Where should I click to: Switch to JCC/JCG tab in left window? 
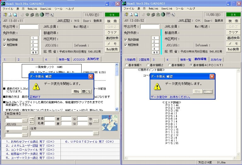pos(79,60)
